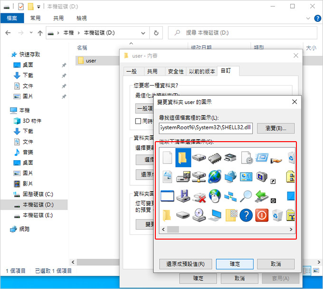The height and width of the screenshot is (289, 323).
Task: Go back in Explorer navigation
Action: pyautogui.click(x=8, y=33)
